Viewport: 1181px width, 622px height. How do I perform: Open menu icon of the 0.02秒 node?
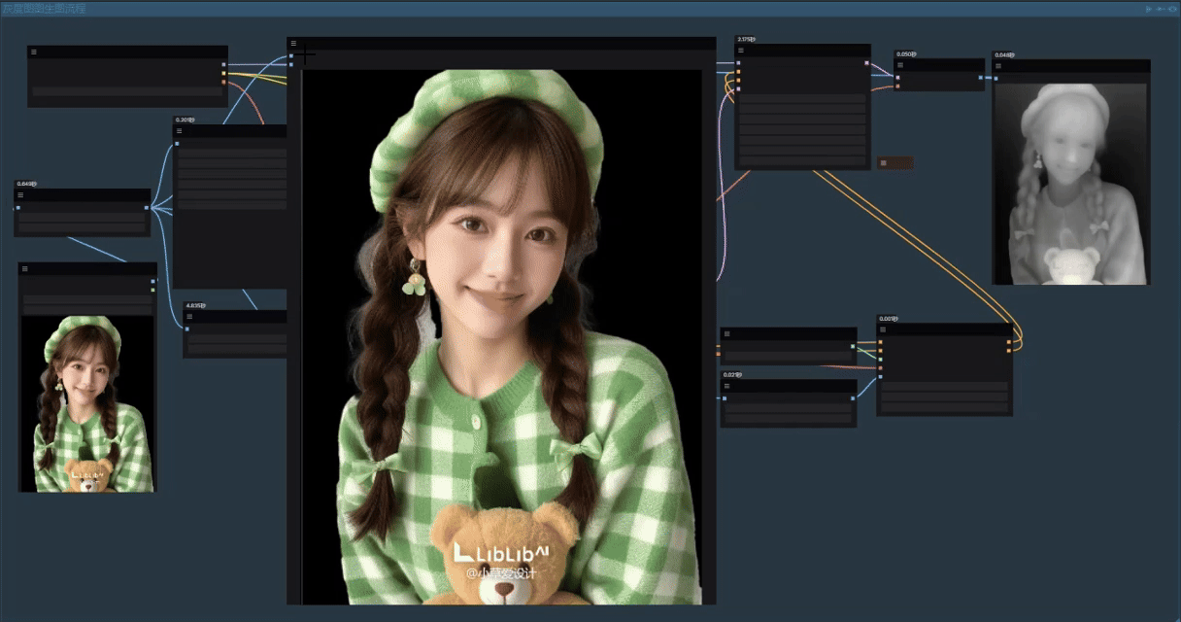coord(725,385)
